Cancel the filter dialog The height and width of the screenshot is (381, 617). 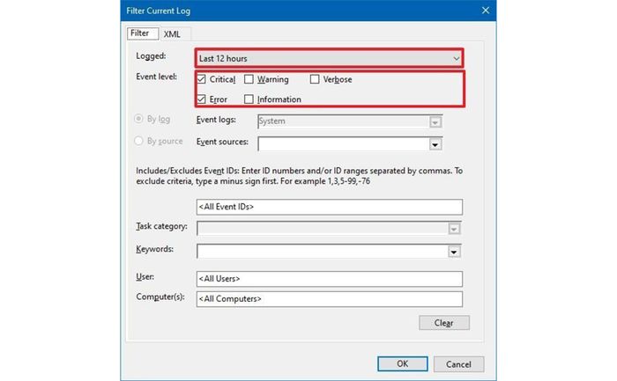458,364
